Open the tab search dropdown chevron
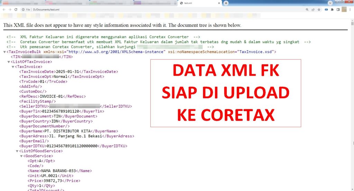This screenshot has height=191, width=354. (330, 3)
